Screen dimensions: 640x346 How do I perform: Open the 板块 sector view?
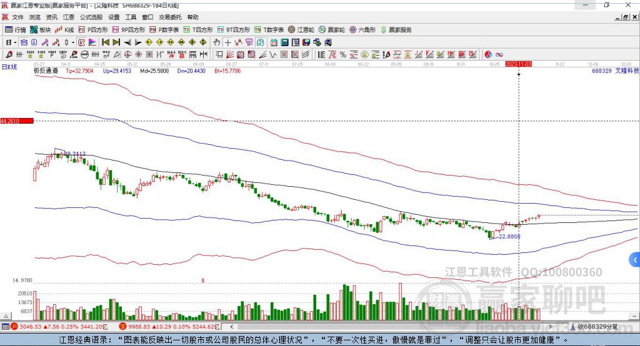point(41,30)
